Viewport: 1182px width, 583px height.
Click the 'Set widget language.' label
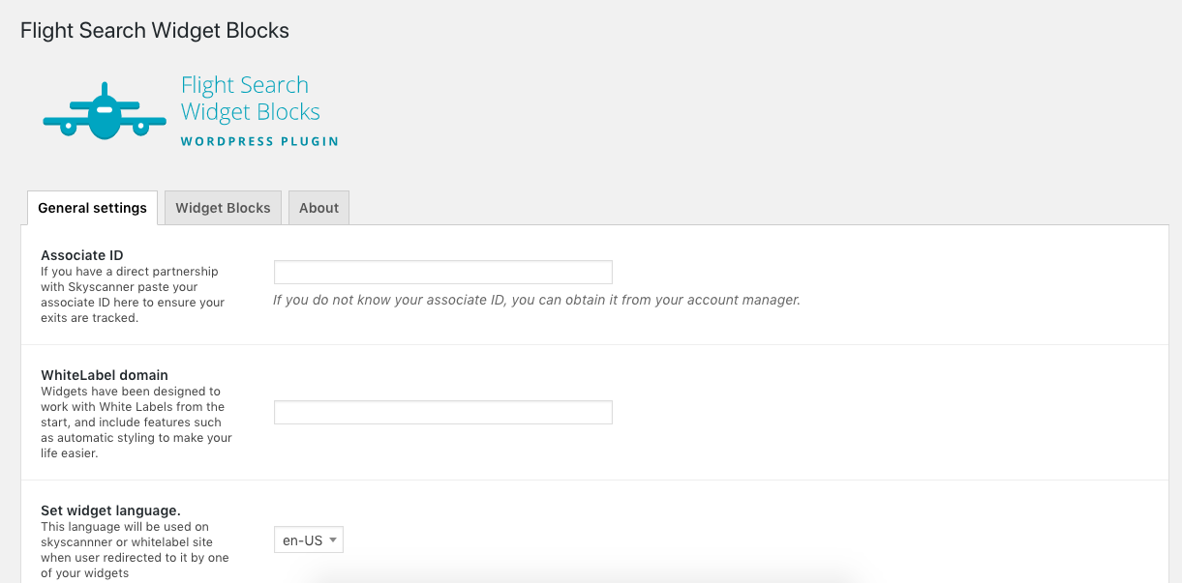(111, 510)
